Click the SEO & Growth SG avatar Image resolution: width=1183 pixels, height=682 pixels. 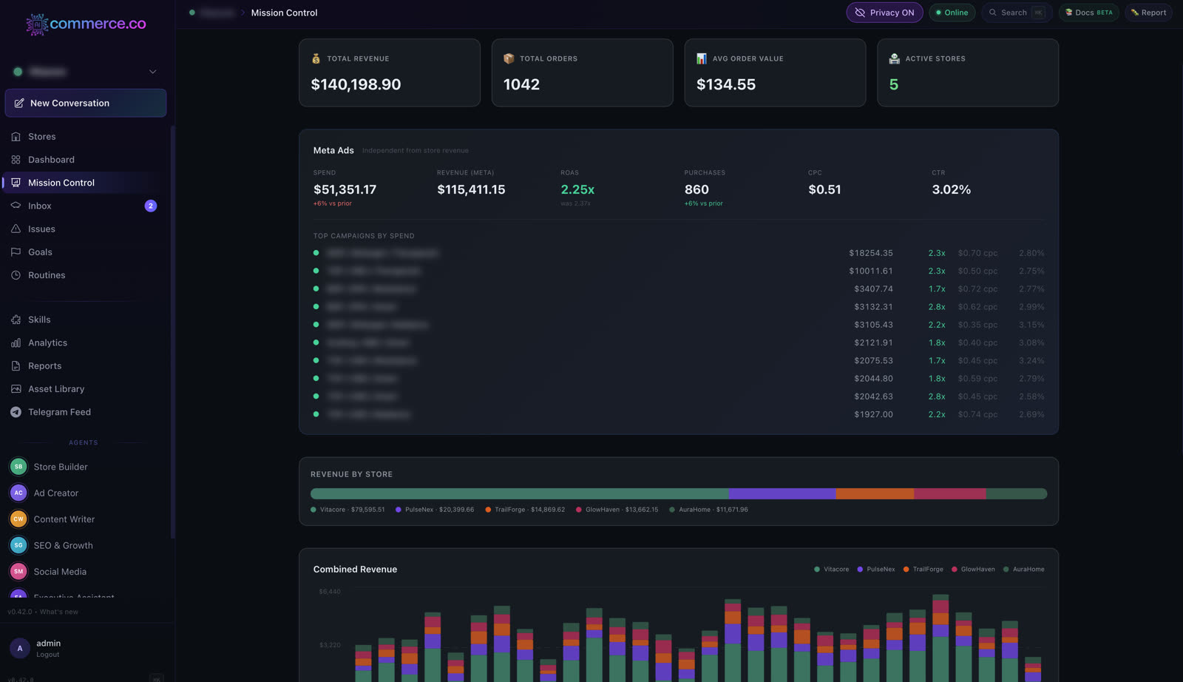pos(18,545)
